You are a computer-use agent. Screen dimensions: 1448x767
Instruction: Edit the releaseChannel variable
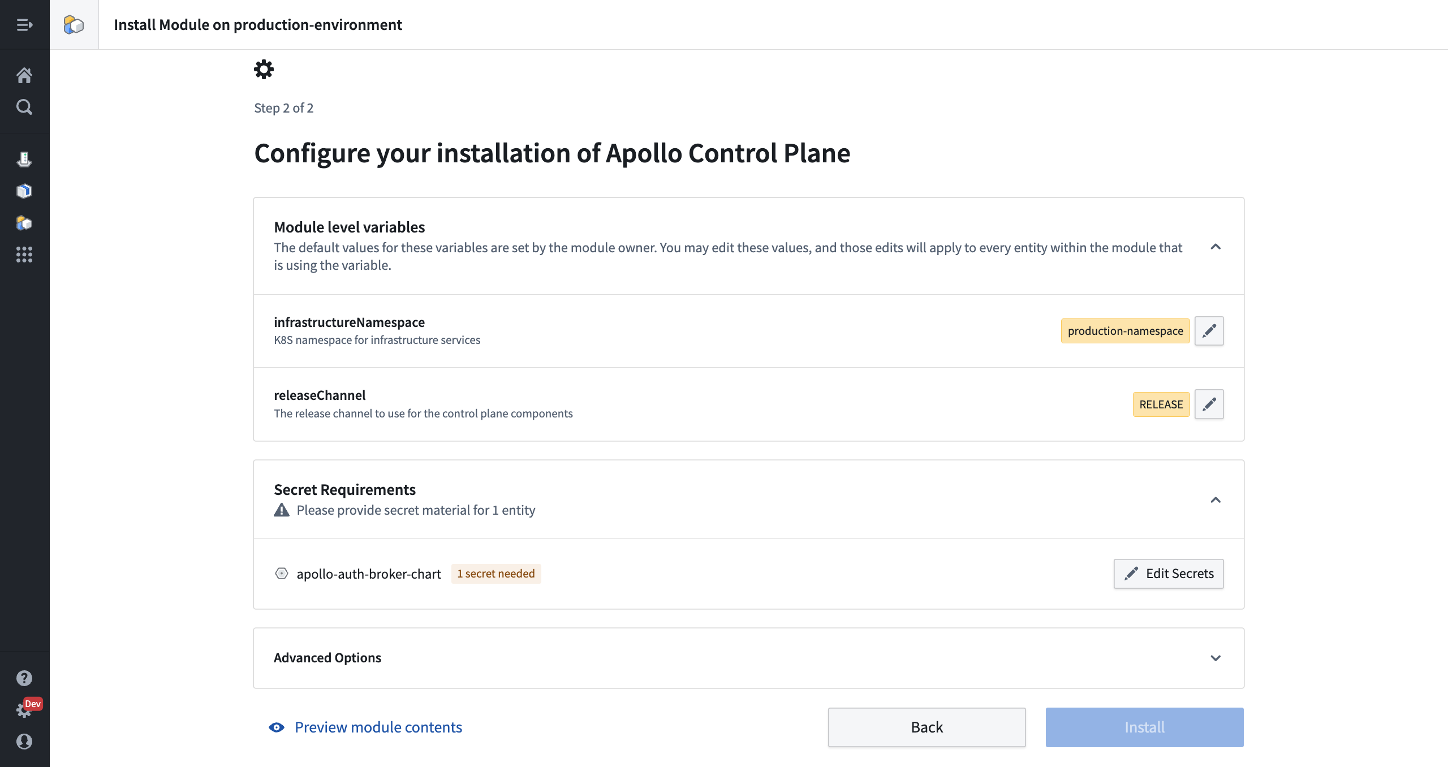pyautogui.click(x=1209, y=404)
